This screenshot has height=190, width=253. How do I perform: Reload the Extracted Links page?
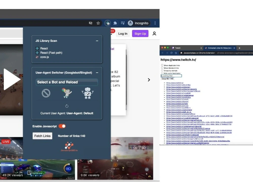click(x=171, y=53)
